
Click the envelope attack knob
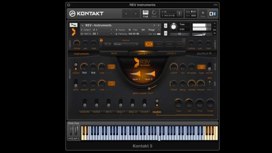click(173, 84)
